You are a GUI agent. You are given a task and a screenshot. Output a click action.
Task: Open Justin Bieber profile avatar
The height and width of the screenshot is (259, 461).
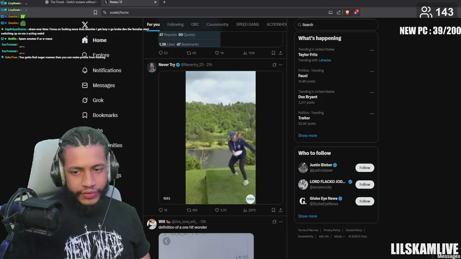tap(303, 168)
